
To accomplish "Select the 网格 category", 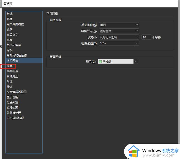I will click(24, 50).
